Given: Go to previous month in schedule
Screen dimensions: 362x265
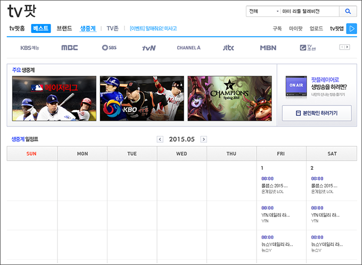Looking at the screenshot, I should click(160, 139).
